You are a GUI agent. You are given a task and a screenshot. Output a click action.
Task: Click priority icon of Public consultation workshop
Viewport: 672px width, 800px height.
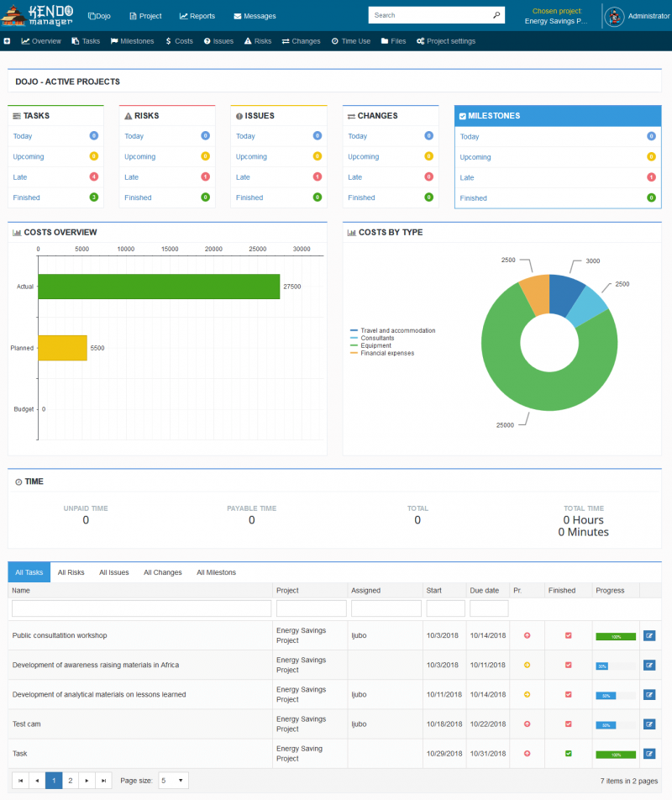pyautogui.click(x=528, y=635)
